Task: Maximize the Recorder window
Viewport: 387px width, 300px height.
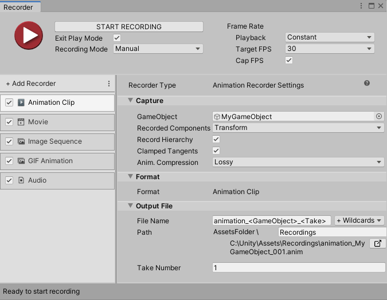Action: 371,6
